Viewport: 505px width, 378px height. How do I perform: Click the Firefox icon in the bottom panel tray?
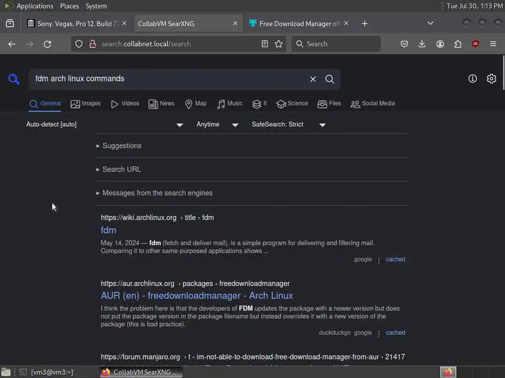coord(448,372)
